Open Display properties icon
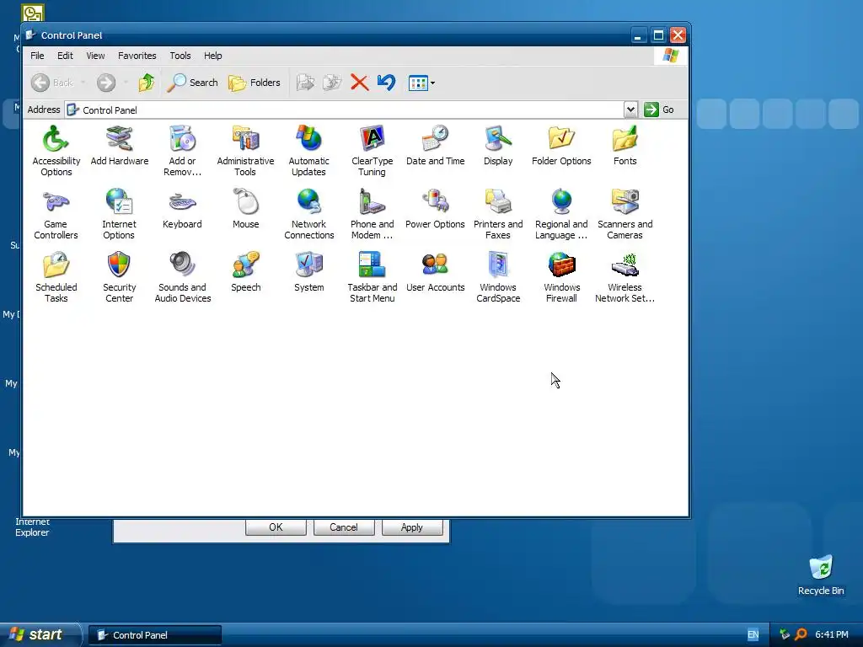This screenshot has height=647, width=863. coord(498,145)
